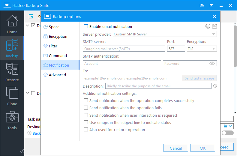Open the title bar dropdown menu icon
This screenshot has width=237, height=156.
coord(211,6)
